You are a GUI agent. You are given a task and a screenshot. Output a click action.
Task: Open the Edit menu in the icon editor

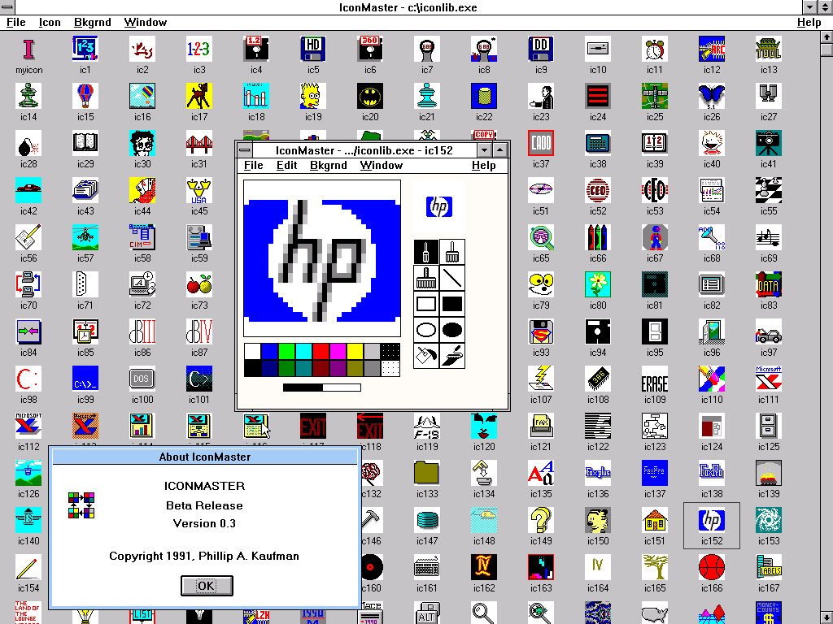point(286,166)
